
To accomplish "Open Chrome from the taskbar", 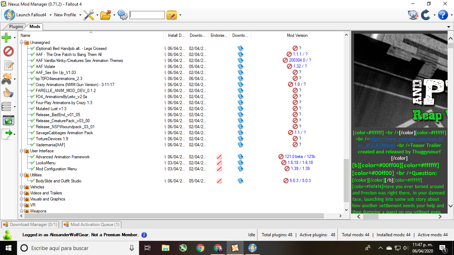I will 200,248.
